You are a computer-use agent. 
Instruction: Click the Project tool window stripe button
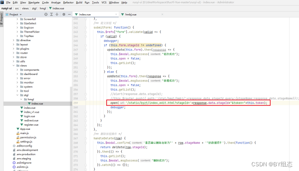(x=2, y=19)
